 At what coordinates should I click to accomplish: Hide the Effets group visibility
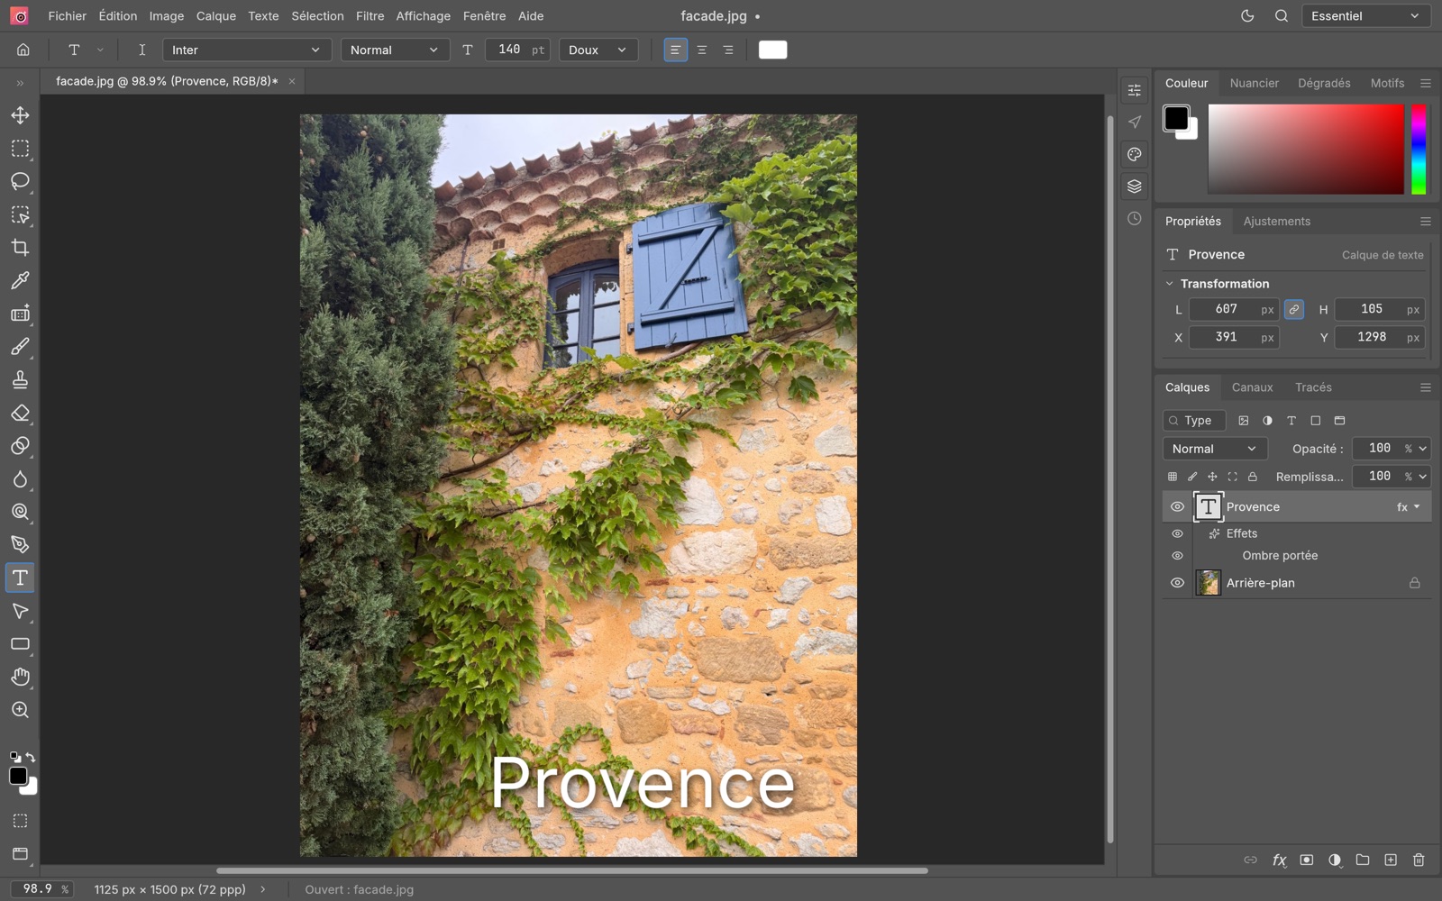pos(1177,533)
